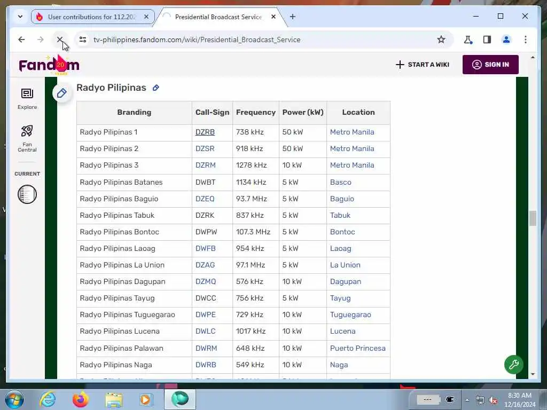This screenshot has height=410, width=547.
Task: Open the DZSR call-sign link
Action: [205, 149]
